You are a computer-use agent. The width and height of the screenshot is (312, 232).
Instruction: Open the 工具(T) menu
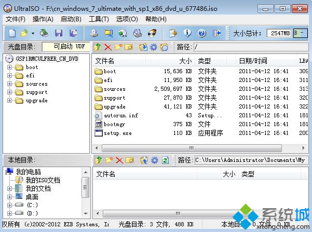(x=99, y=19)
